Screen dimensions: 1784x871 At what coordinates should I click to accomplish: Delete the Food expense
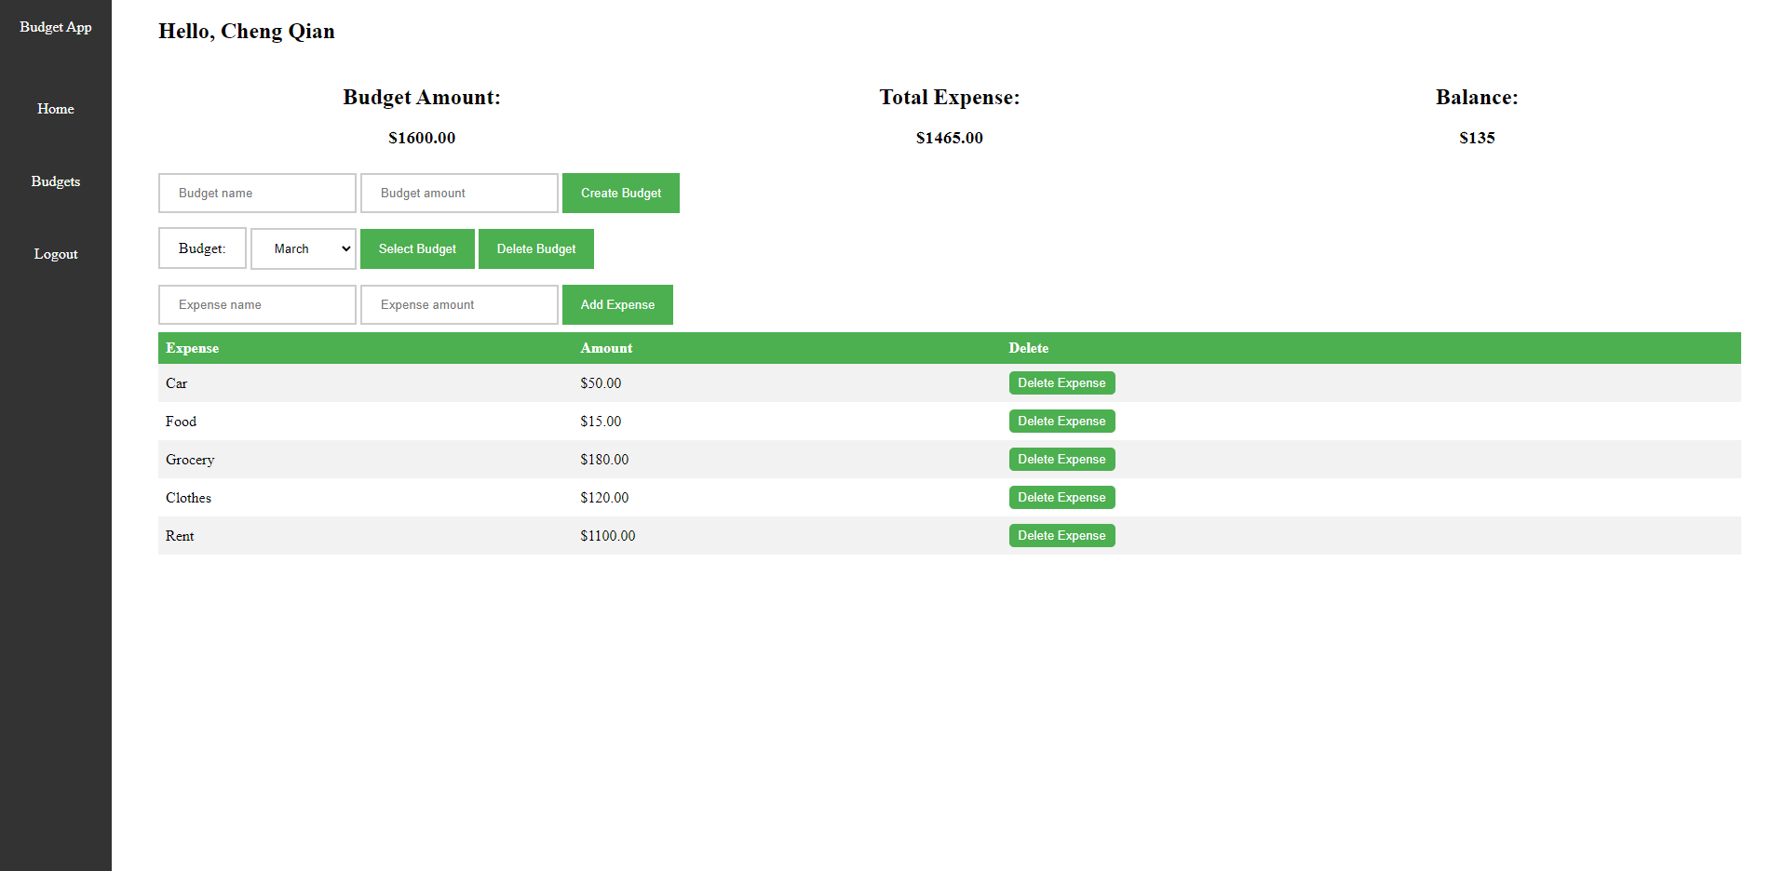(1061, 421)
